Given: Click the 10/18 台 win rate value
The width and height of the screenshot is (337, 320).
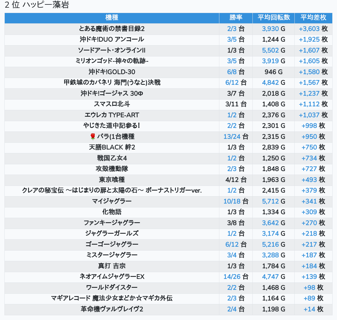Looking at the screenshot, I should coord(236,201).
